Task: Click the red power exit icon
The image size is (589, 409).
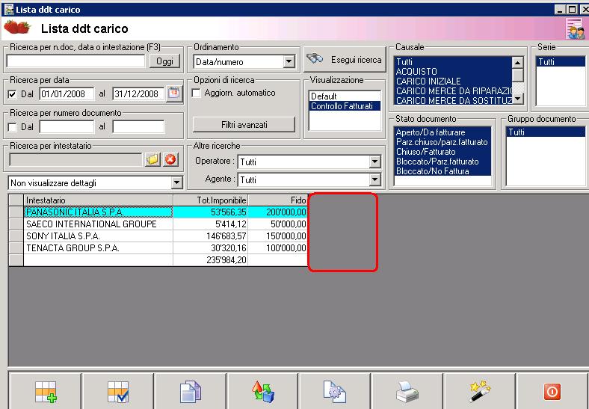Action: [x=552, y=392]
